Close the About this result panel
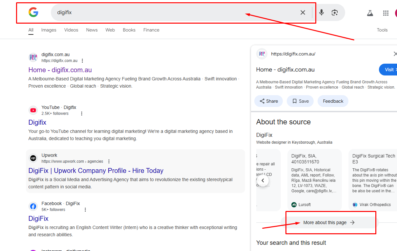 tap(395, 54)
